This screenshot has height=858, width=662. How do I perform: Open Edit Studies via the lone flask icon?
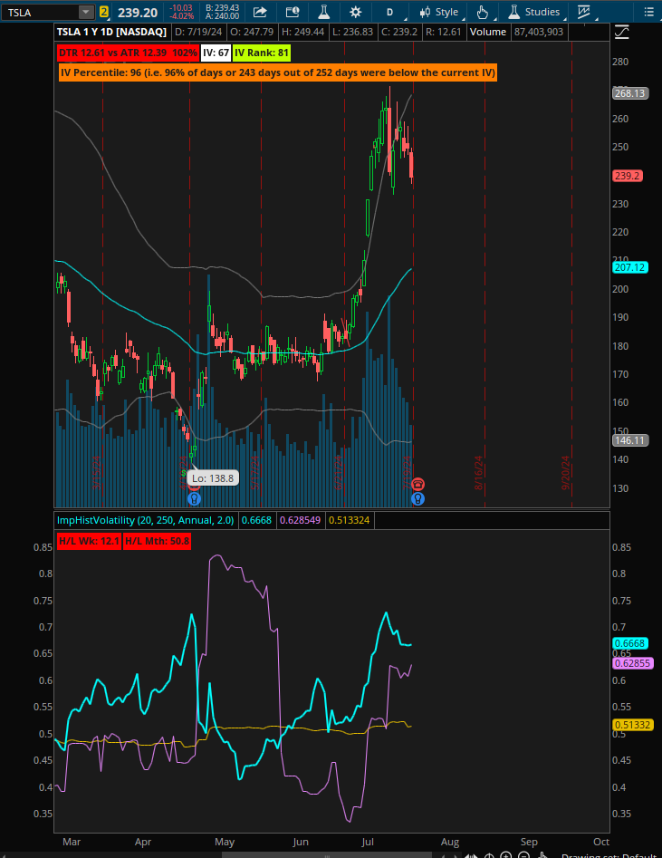click(324, 12)
